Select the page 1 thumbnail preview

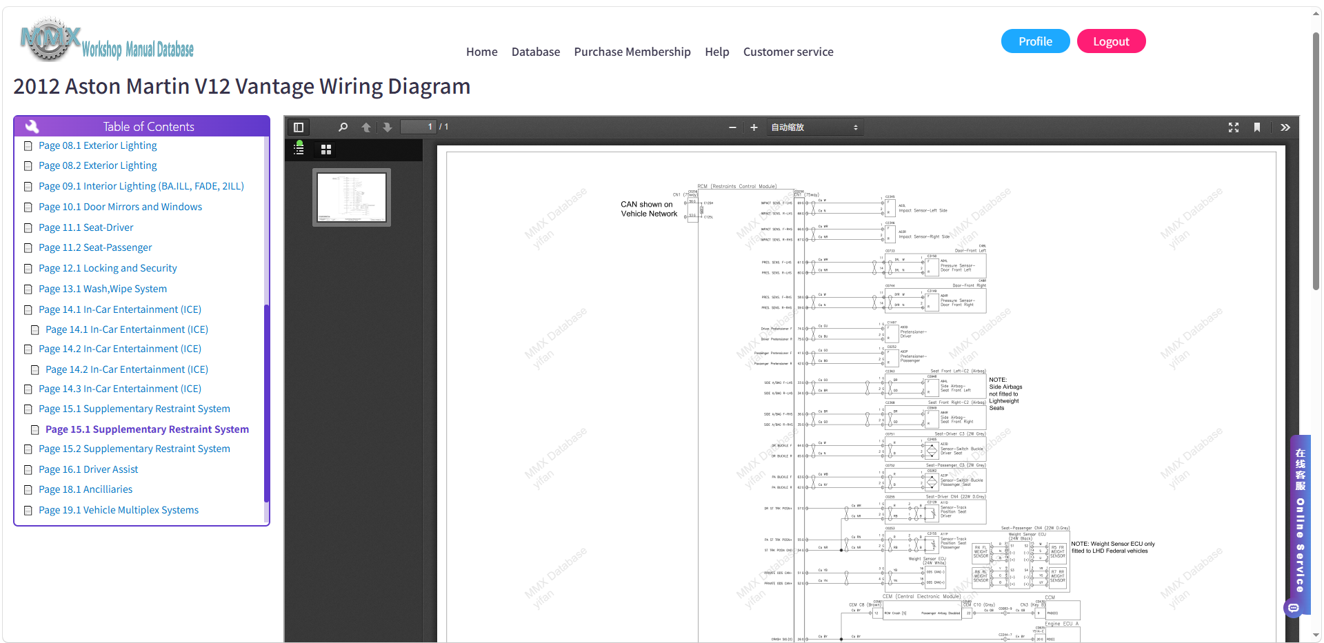point(352,197)
